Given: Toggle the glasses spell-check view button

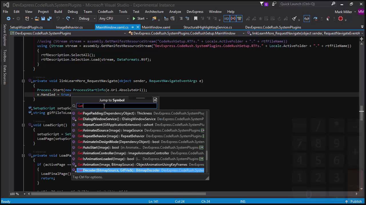Looking at the screenshot, I should click(307, 19).
